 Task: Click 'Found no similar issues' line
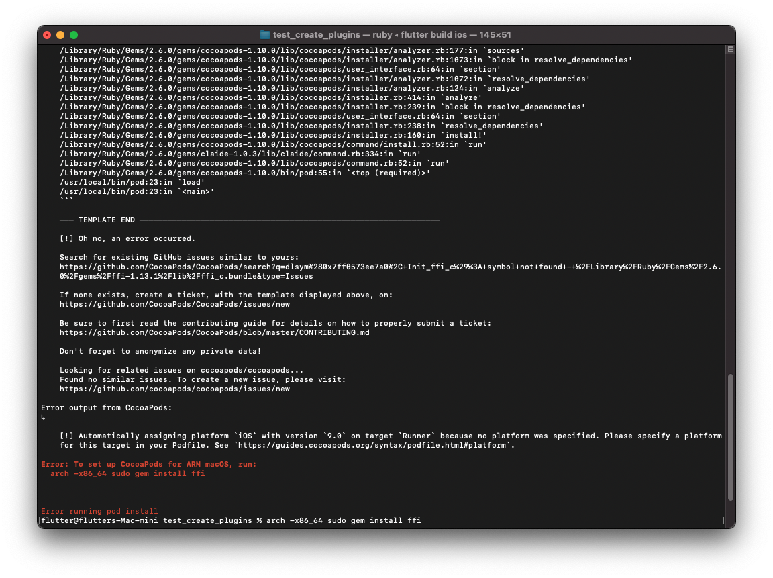coord(203,379)
